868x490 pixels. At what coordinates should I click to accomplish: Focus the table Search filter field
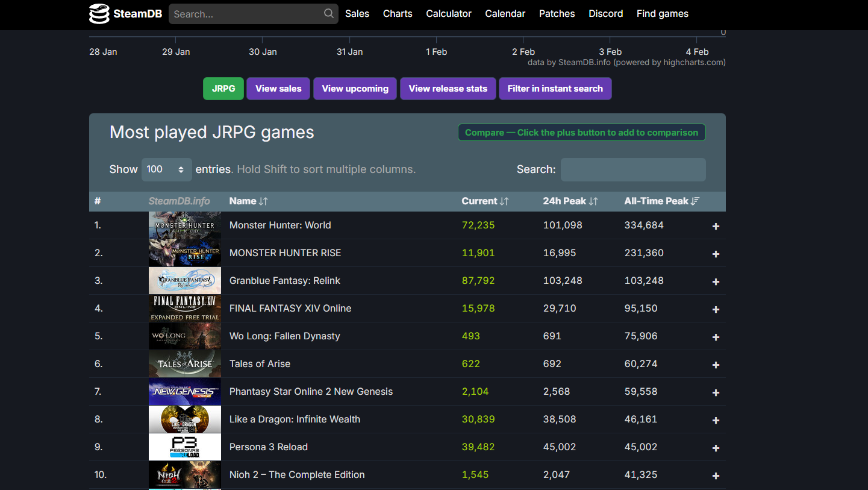633,169
